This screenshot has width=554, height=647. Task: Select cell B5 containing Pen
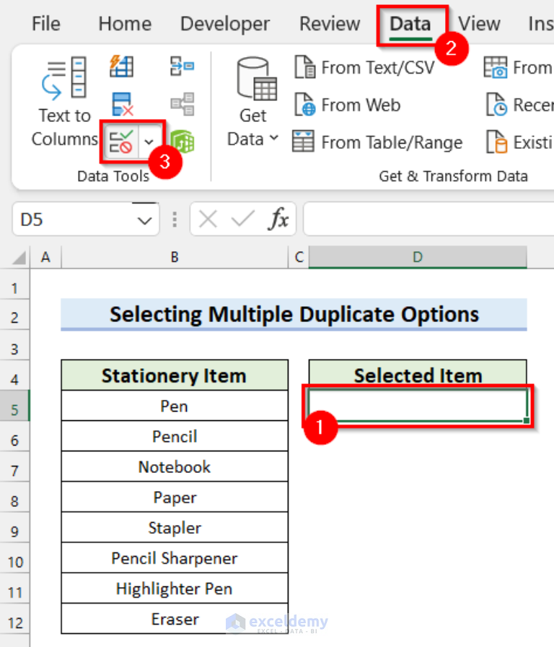175,407
